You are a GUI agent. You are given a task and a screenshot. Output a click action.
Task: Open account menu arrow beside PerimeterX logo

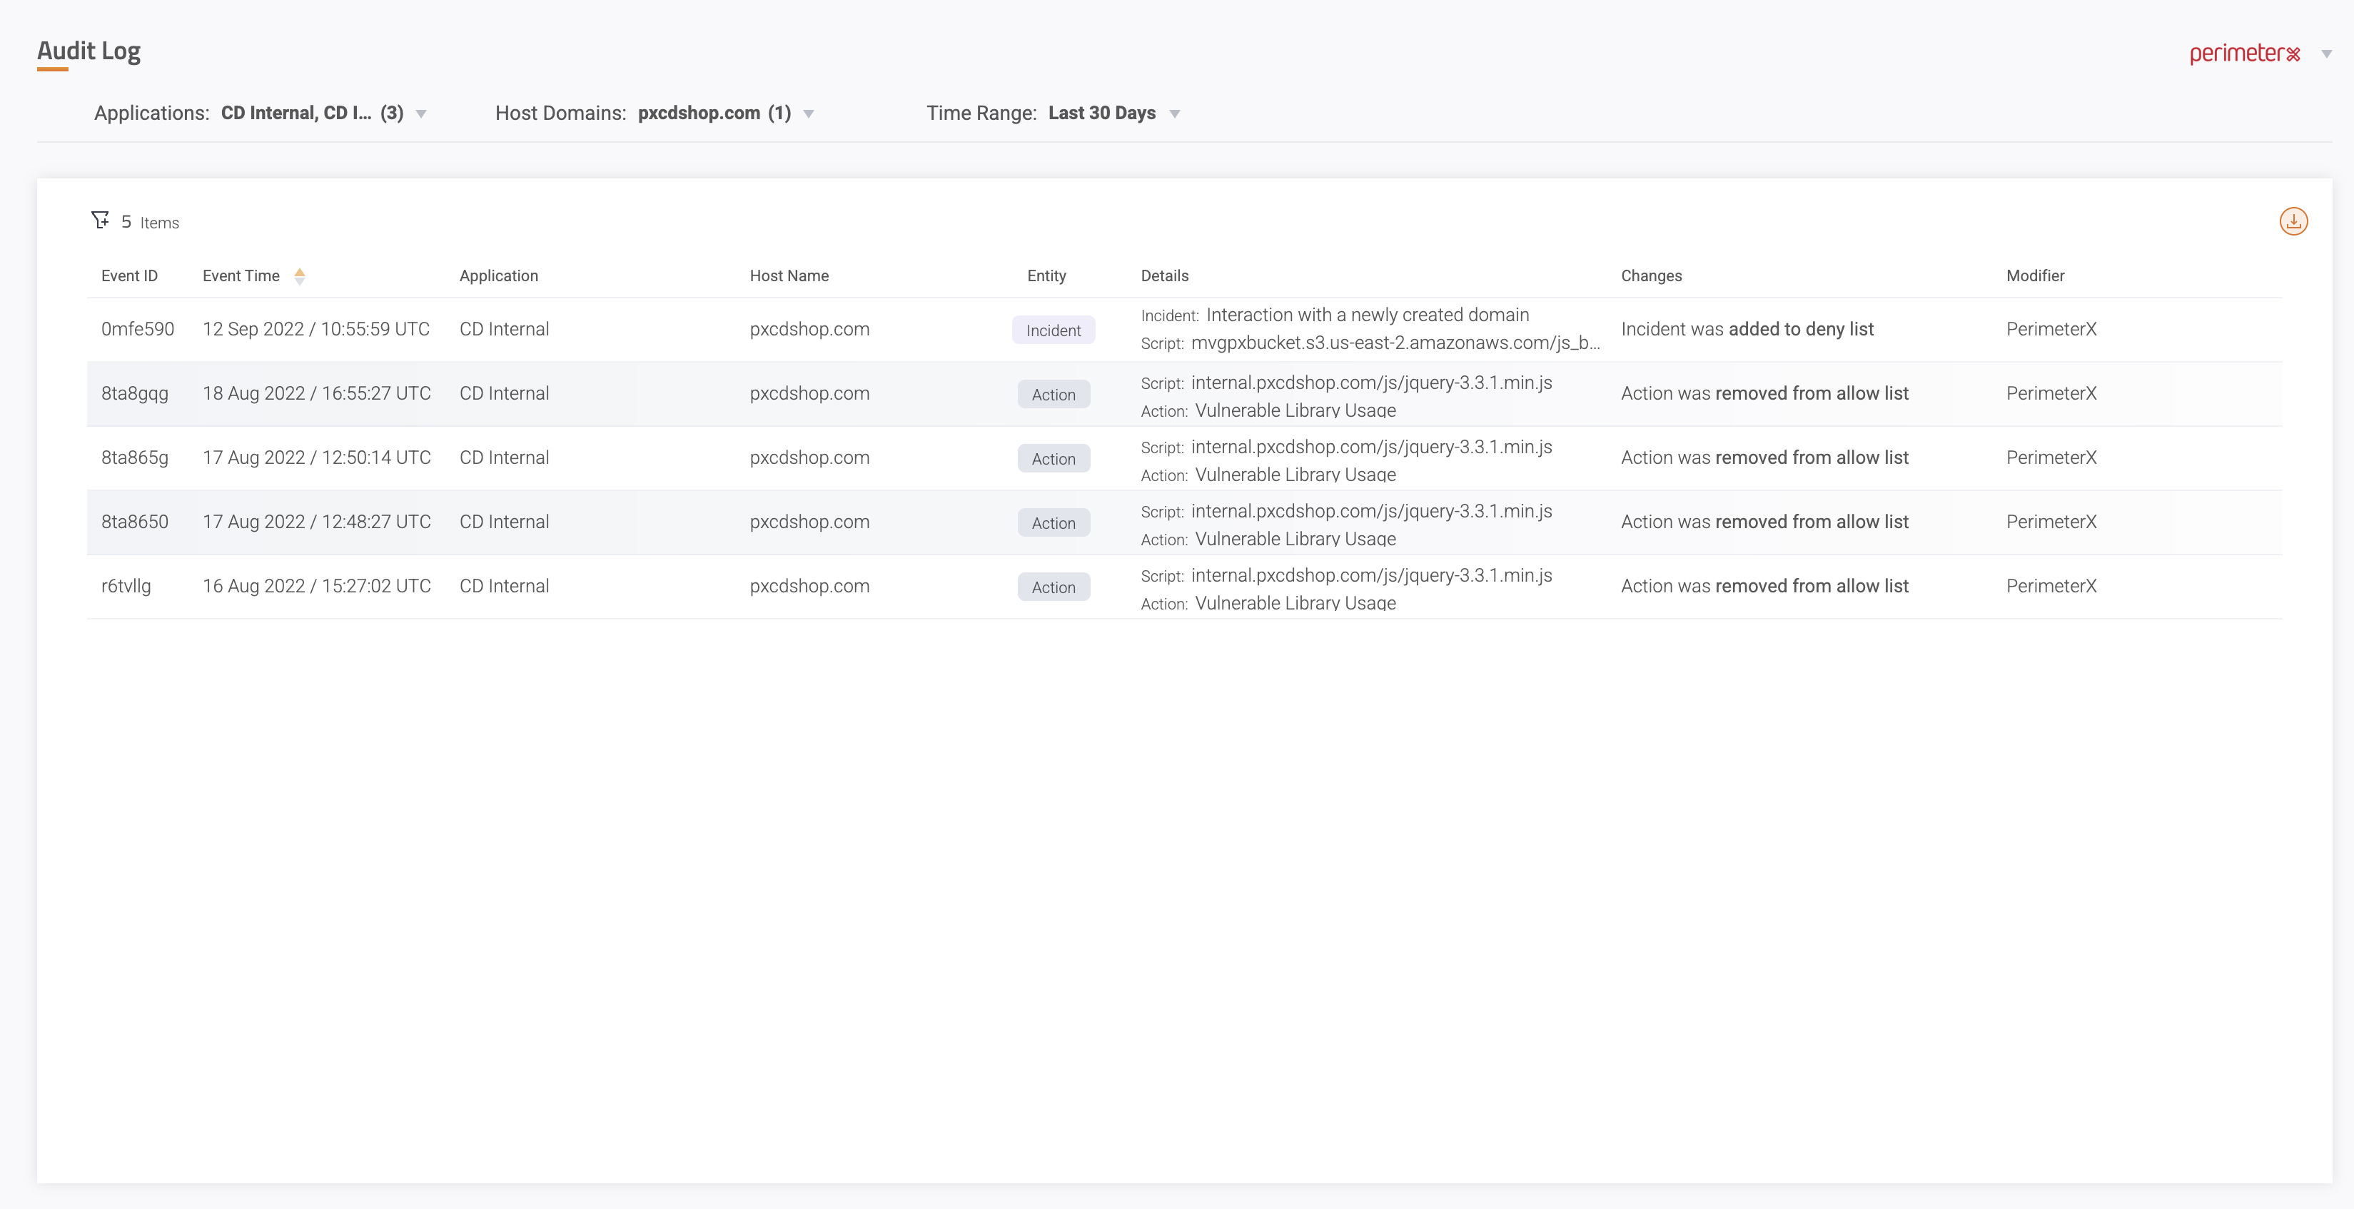(x=2327, y=54)
